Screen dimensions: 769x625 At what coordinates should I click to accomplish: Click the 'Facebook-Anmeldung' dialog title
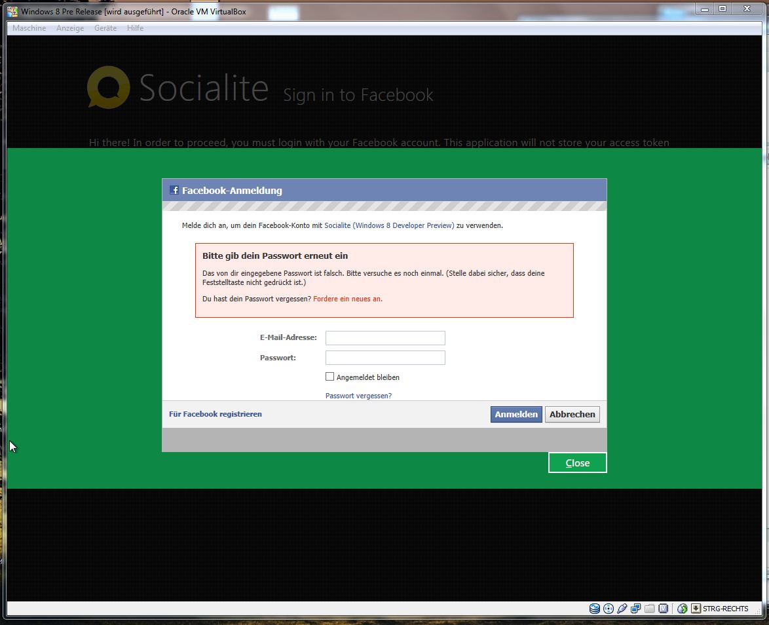tap(232, 191)
